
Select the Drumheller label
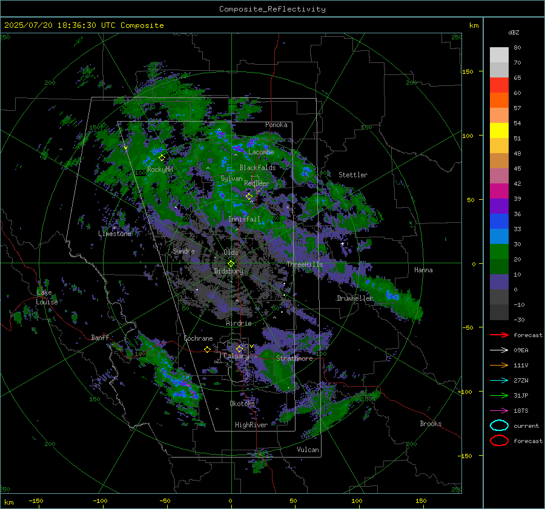355,298
